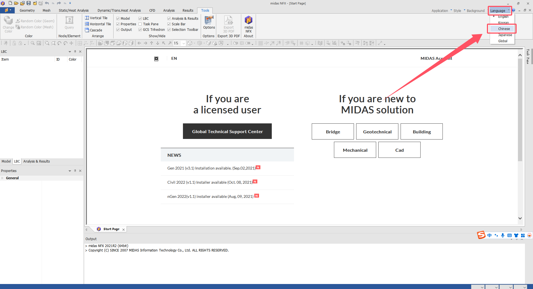The width and height of the screenshot is (533, 289).
Task: Arrange windows with Cascade
Action: tap(94, 30)
